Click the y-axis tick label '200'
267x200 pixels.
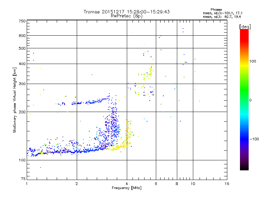(x=22, y=112)
